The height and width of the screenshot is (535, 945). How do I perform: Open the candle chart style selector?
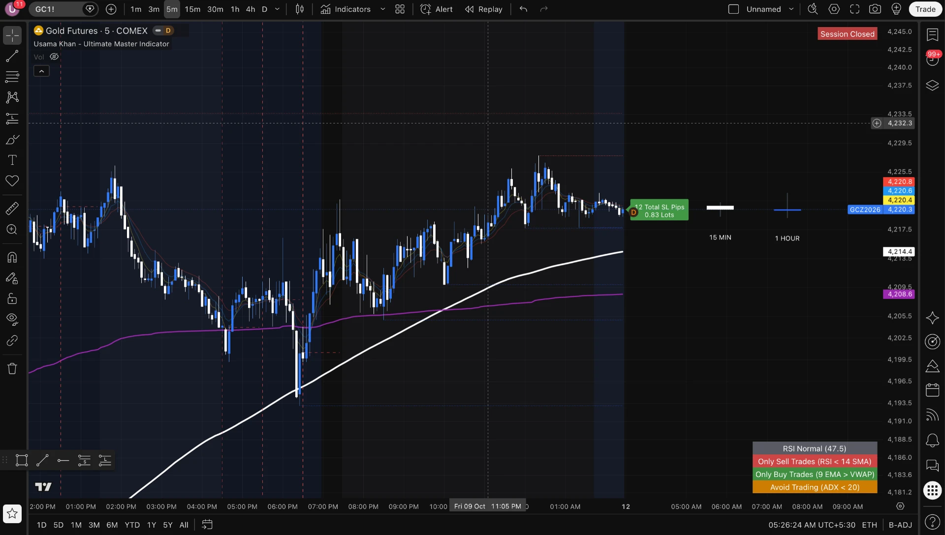[x=300, y=9]
